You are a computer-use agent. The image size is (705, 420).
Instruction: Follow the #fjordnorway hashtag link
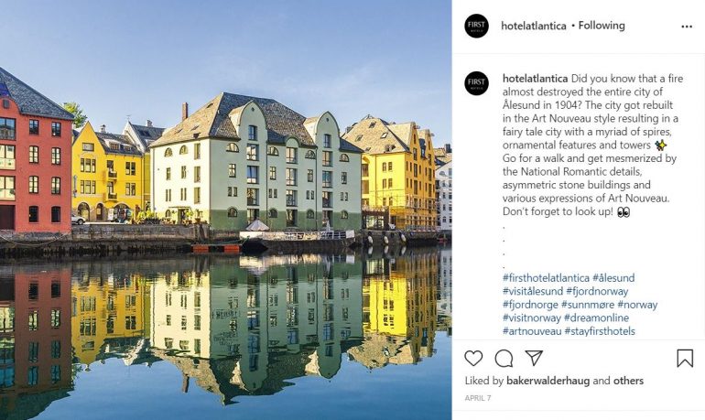[x=598, y=291]
